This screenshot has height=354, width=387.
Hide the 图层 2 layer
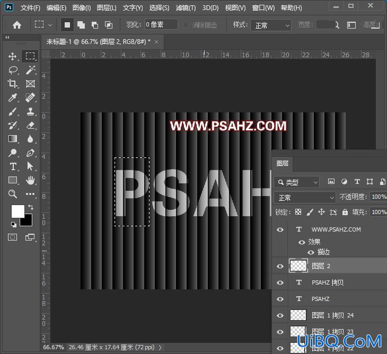pyautogui.click(x=280, y=266)
